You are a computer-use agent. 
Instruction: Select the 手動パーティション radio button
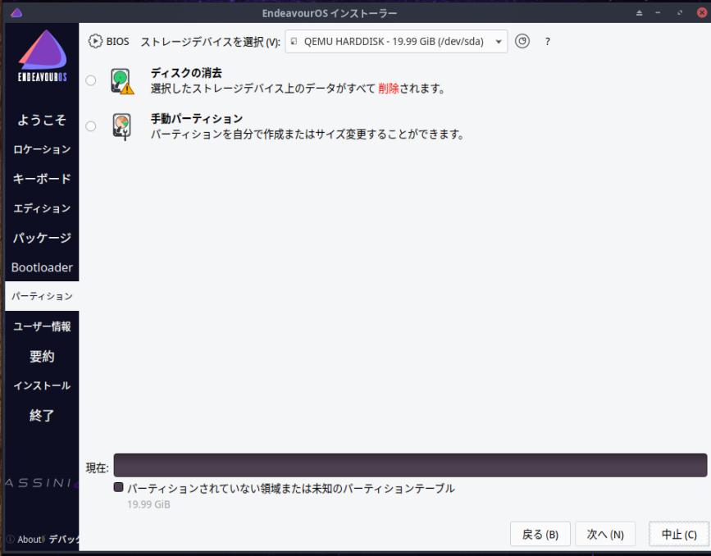click(91, 126)
